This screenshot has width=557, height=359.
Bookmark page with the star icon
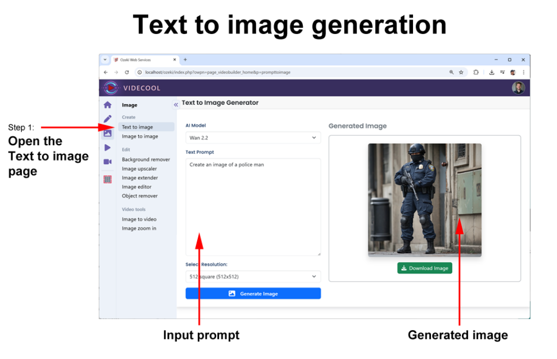pyautogui.click(x=461, y=72)
